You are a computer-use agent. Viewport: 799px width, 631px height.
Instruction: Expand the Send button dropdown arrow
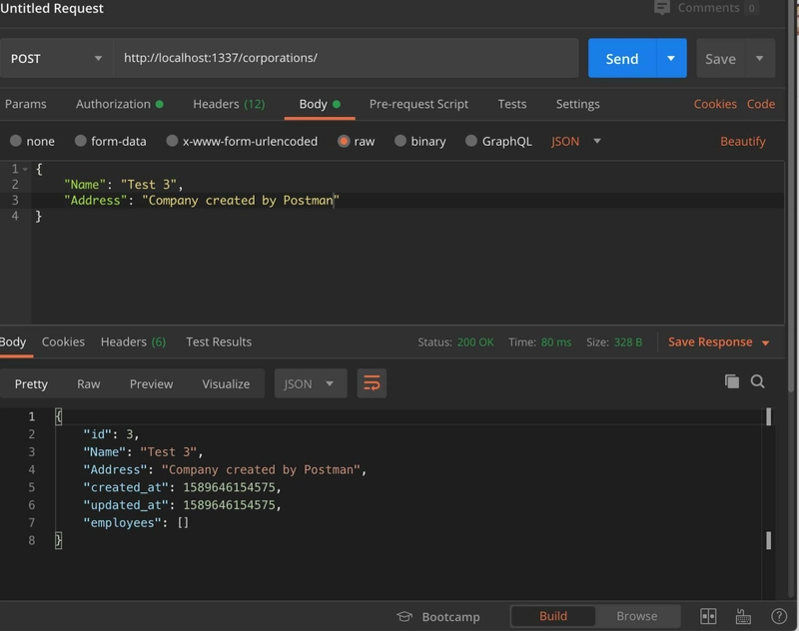pyautogui.click(x=671, y=58)
